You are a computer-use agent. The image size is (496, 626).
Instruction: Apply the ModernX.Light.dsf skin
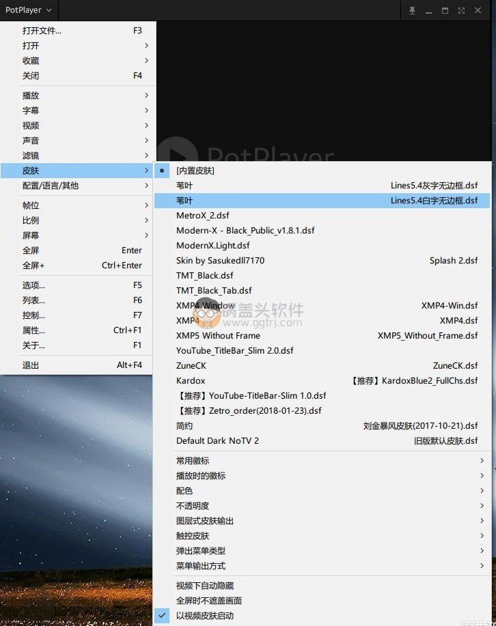coord(322,246)
